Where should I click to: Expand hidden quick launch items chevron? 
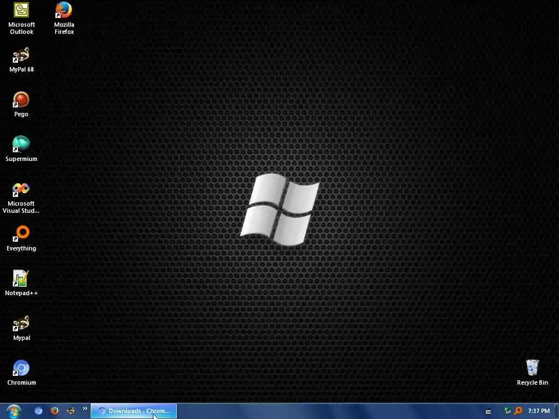point(85,409)
